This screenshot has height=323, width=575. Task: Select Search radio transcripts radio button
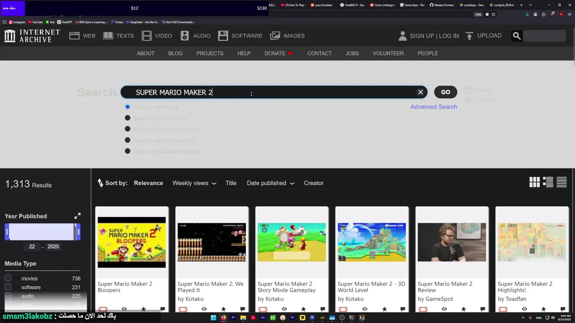(x=128, y=140)
